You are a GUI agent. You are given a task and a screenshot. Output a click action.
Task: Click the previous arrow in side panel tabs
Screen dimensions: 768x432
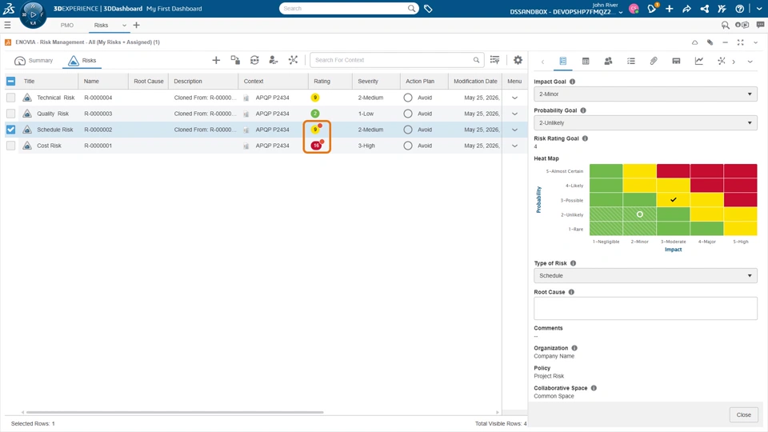point(542,62)
